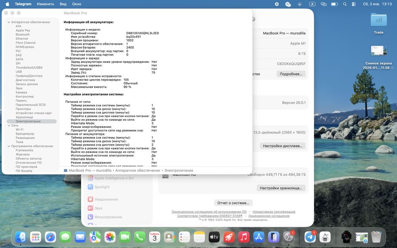
Task: Launch Safari from the dock
Action: [50, 237]
